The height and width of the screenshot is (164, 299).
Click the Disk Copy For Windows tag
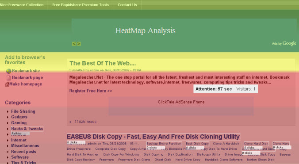point(121,154)
